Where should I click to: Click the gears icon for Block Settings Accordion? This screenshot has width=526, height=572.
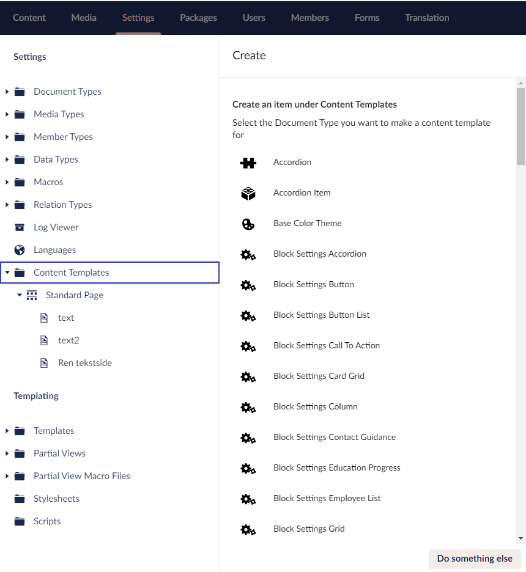pos(248,255)
